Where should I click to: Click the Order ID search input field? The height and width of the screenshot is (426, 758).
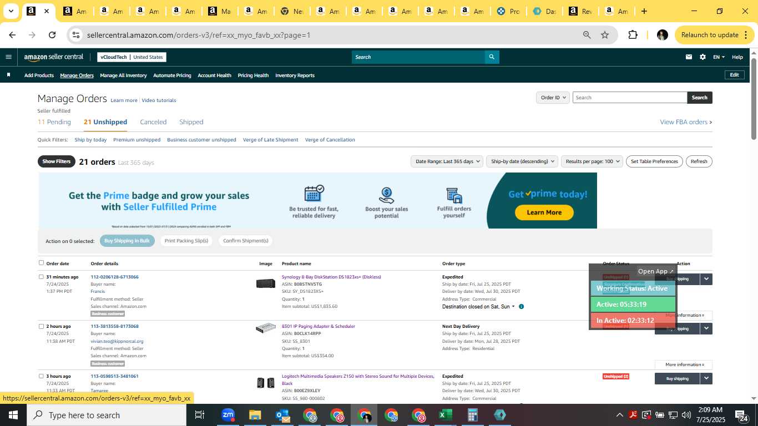tap(630, 98)
